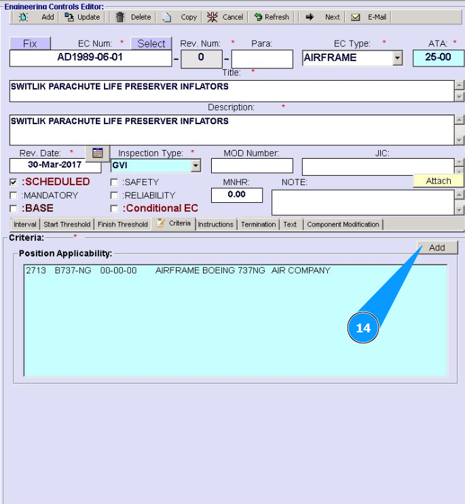Click into the Title text box
This screenshot has height=504, width=465.
[x=231, y=91]
